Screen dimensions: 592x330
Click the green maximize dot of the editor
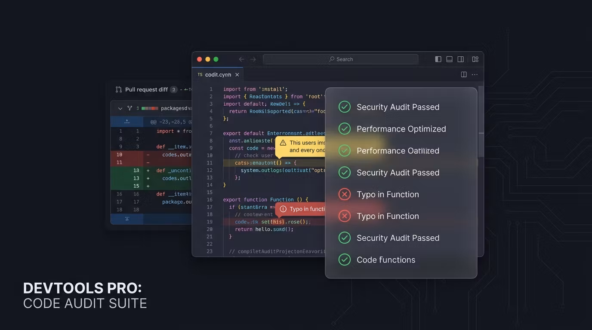pyautogui.click(x=216, y=59)
